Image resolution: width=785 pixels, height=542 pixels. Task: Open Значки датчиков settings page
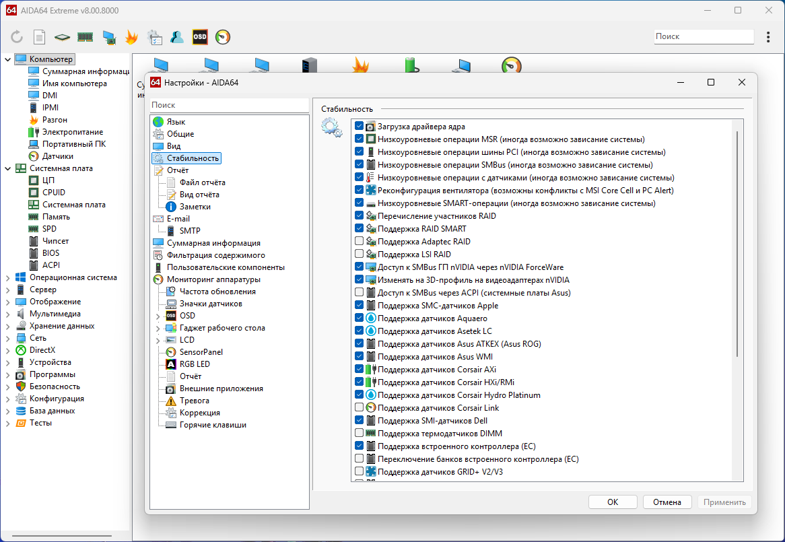pos(211,304)
